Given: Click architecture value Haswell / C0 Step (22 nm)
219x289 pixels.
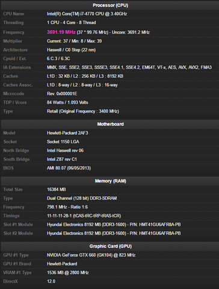Looking at the screenshot, I should point(71,50).
